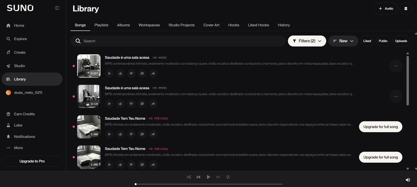Like the last Saudade Tem Teu Nome

click(120, 164)
